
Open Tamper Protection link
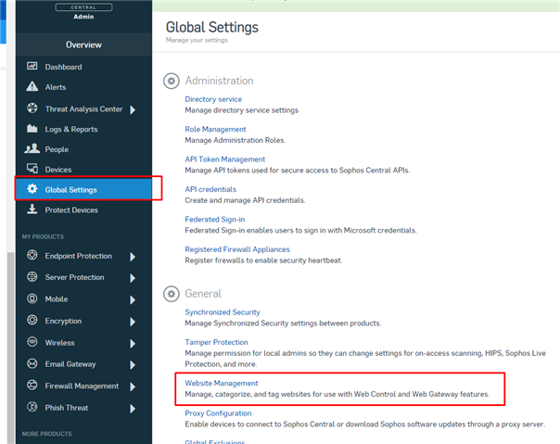click(216, 342)
